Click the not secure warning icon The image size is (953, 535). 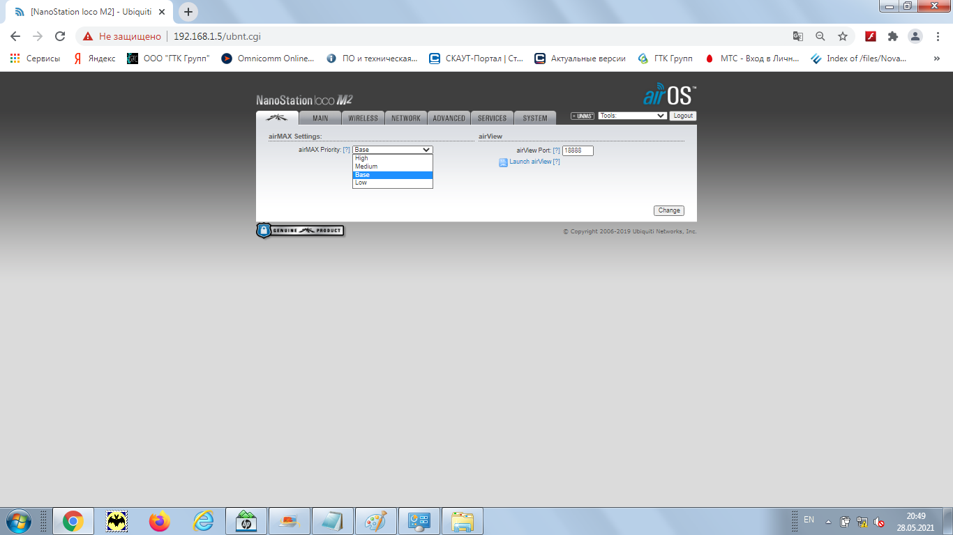click(88, 36)
